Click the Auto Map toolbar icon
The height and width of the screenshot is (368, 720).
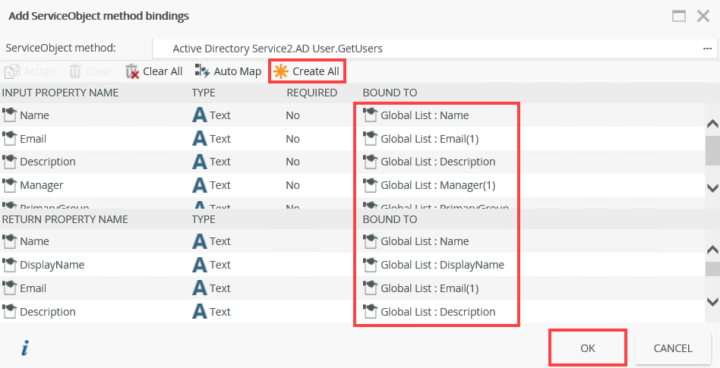202,71
